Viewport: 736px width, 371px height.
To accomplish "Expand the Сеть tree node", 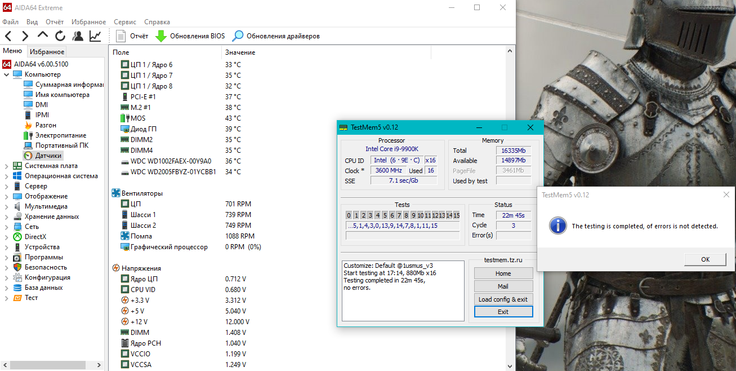I will (x=6, y=227).
